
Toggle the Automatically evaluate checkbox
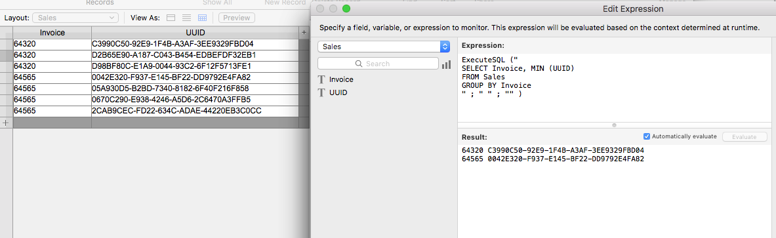(646, 136)
